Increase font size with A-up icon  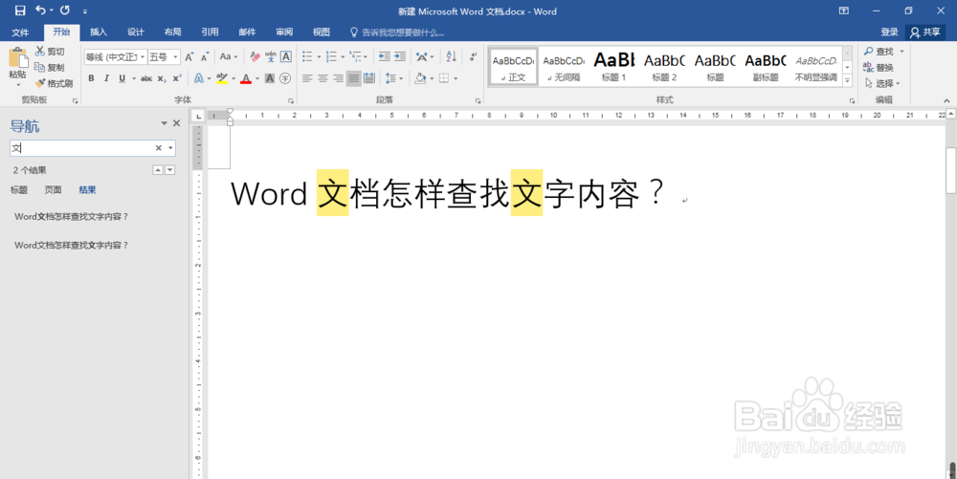click(189, 56)
